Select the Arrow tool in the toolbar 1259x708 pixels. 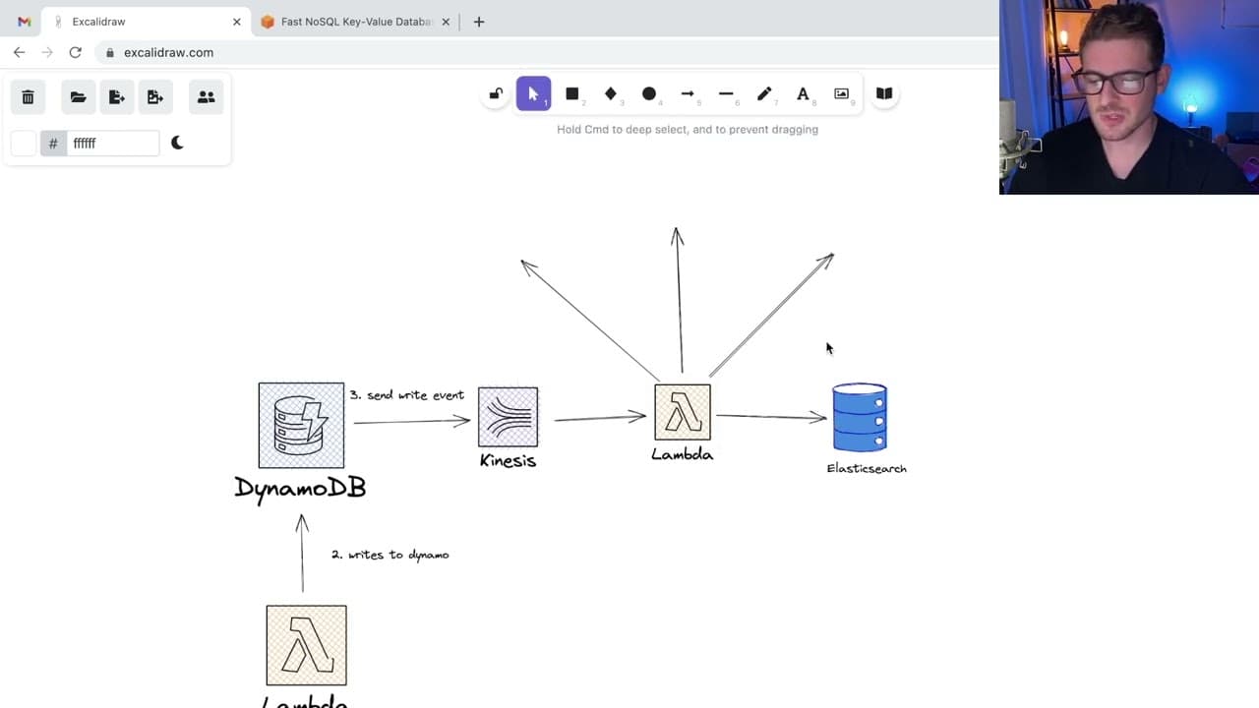(x=688, y=93)
